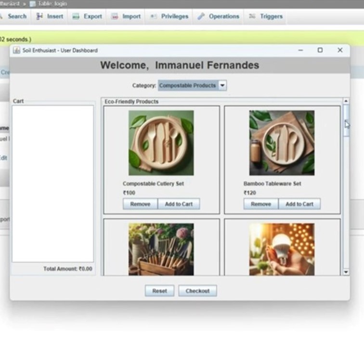Click the product list scroll down arrow
364x364 pixels.
(x=346, y=272)
